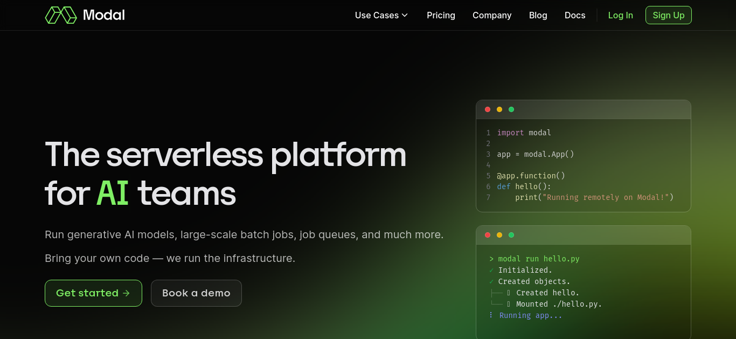
Task: Go to the Company page
Action: (x=492, y=15)
